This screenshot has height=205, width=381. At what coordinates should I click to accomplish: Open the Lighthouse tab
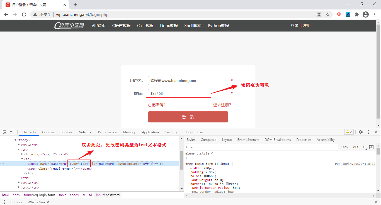pos(194,132)
